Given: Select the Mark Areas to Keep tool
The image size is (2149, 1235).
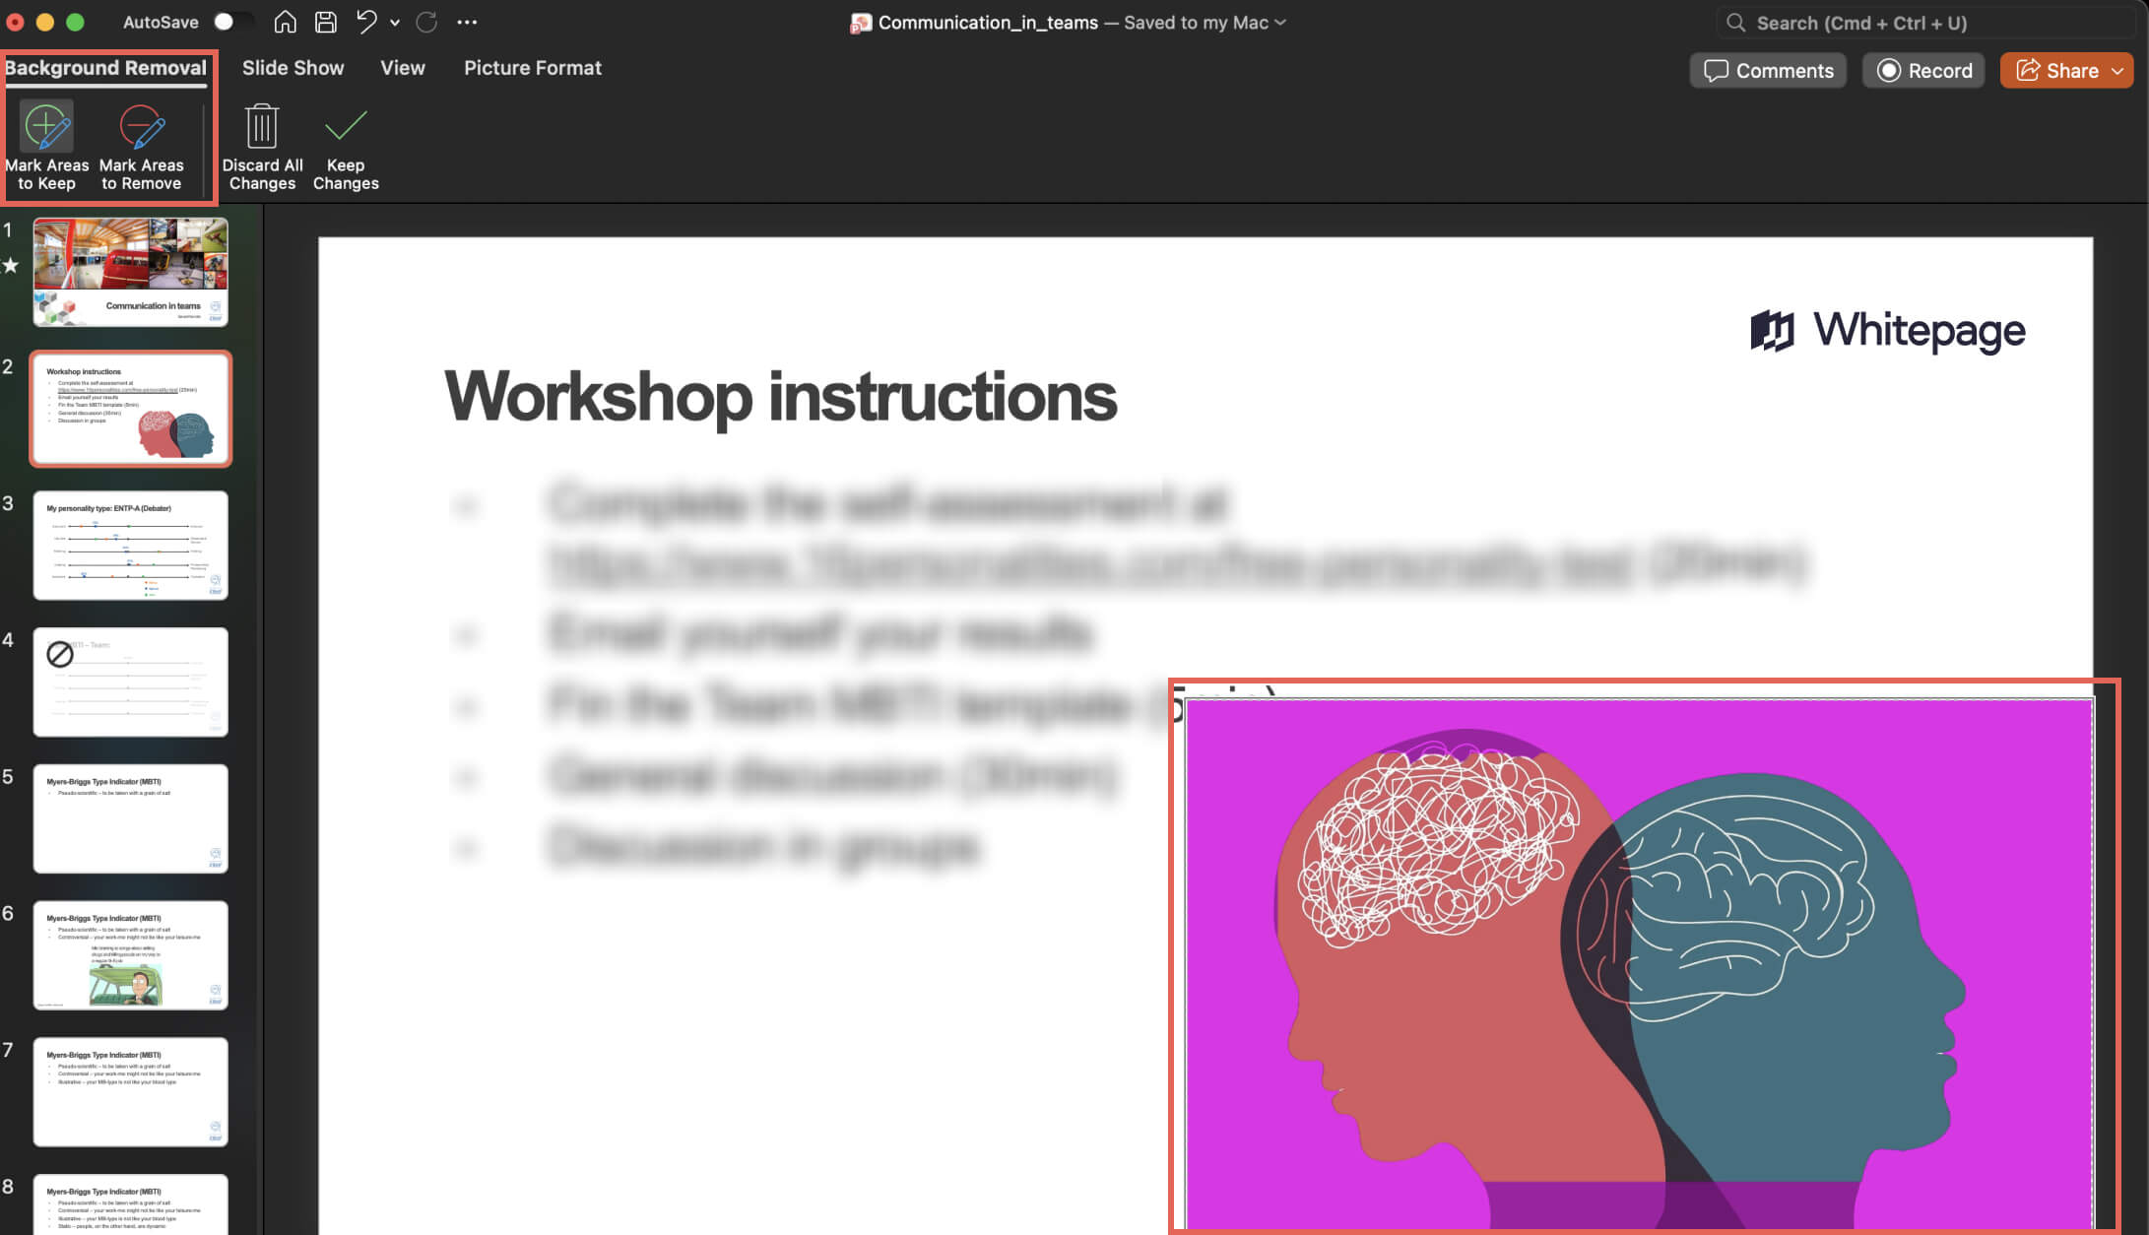Looking at the screenshot, I should 46,146.
